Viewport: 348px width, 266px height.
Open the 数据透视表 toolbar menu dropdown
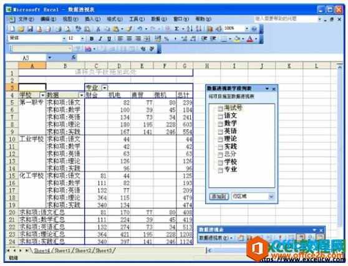215,237
